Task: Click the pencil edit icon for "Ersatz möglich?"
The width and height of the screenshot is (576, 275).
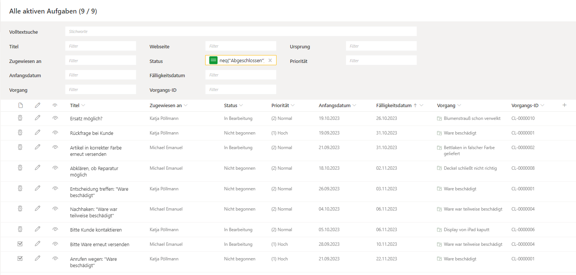Action: (37, 118)
